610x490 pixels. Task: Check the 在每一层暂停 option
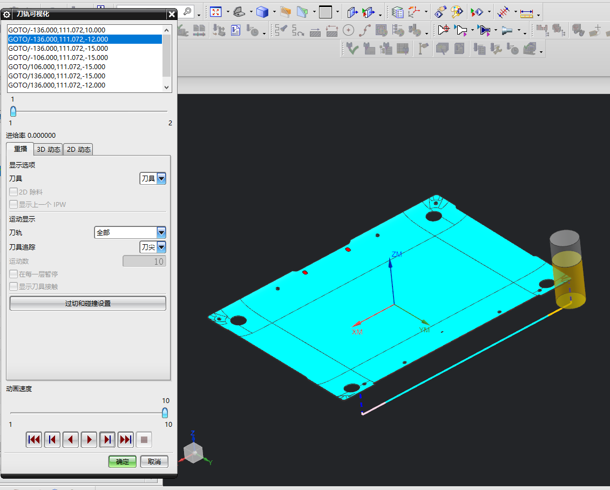click(x=13, y=274)
